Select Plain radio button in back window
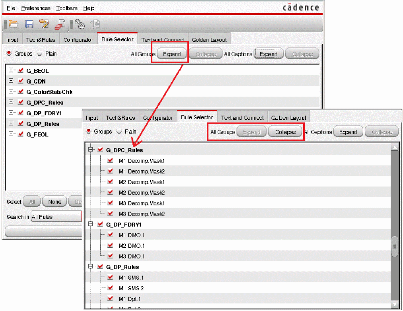403x311 pixels. tap(39, 53)
